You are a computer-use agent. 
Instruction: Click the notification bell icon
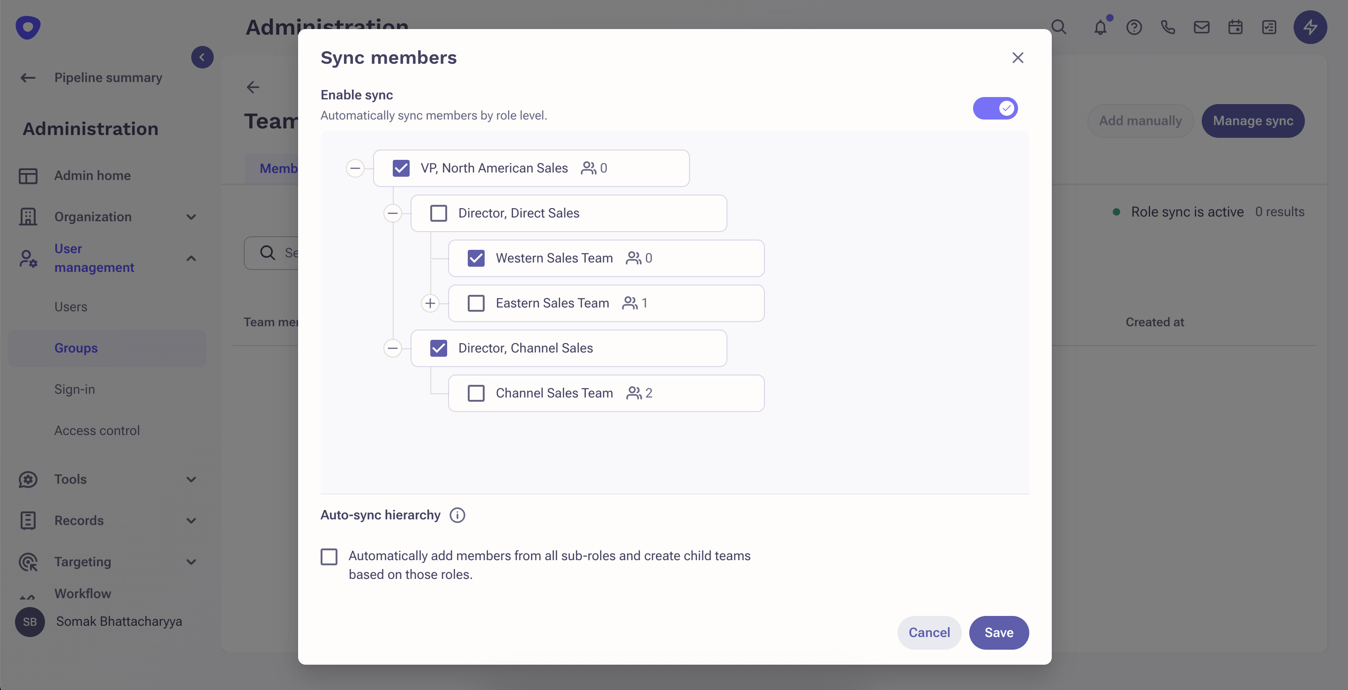pos(1100,27)
